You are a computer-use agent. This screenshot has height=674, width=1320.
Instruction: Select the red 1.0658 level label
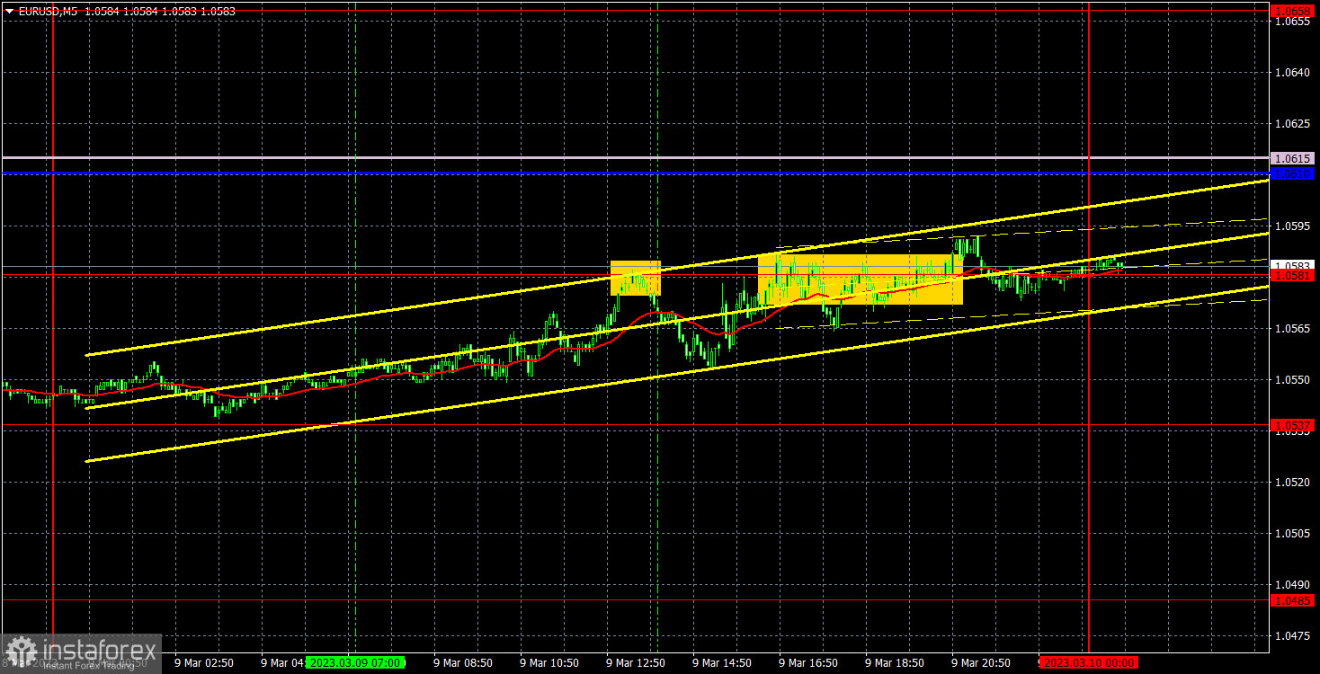(x=1294, y=11)
